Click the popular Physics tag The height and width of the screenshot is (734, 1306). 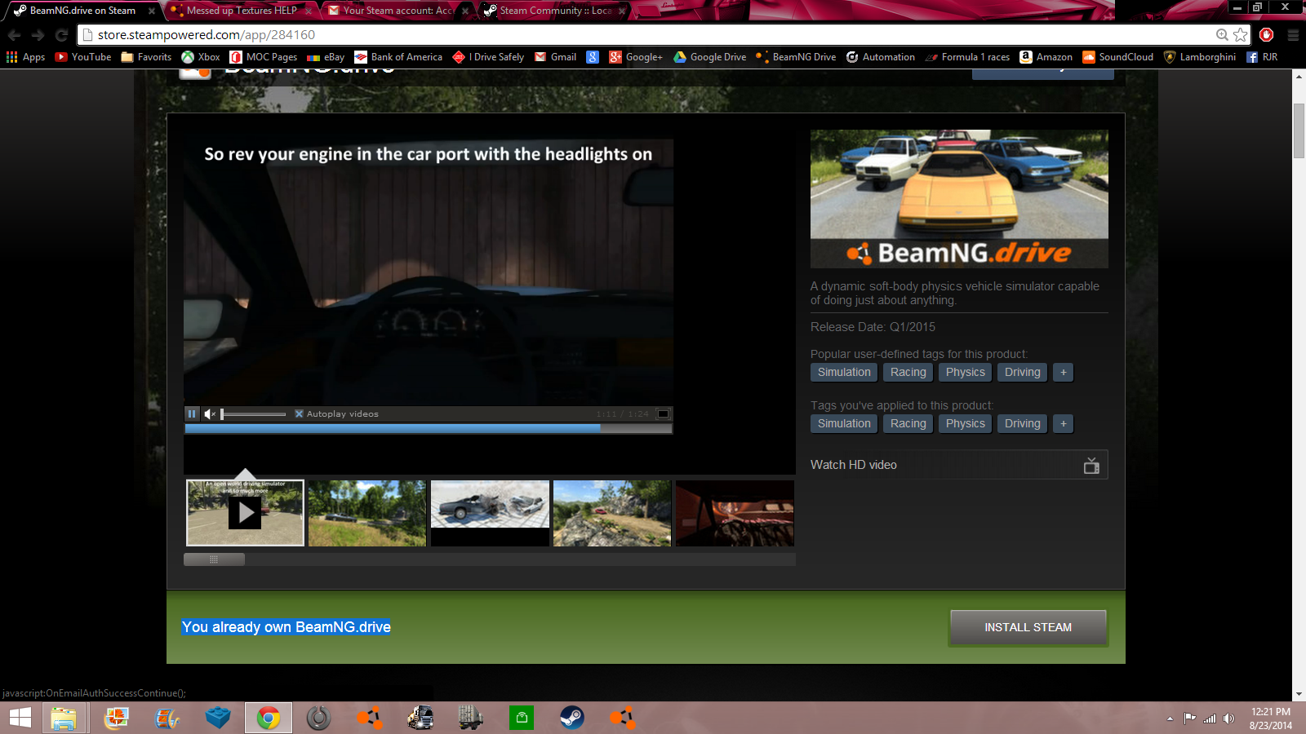966,372
